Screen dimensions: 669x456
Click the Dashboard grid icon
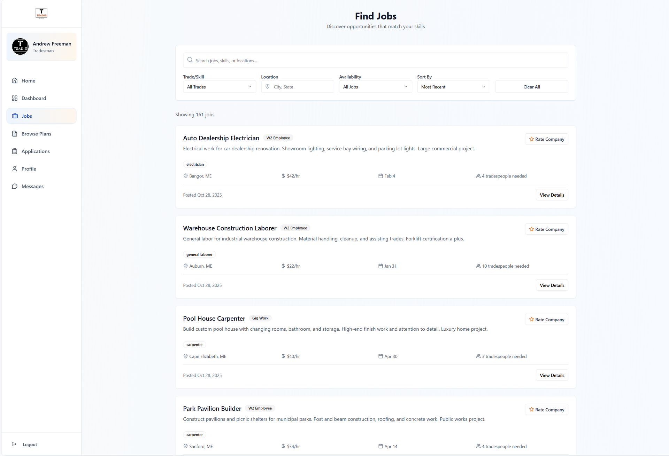tap(15, 98)
